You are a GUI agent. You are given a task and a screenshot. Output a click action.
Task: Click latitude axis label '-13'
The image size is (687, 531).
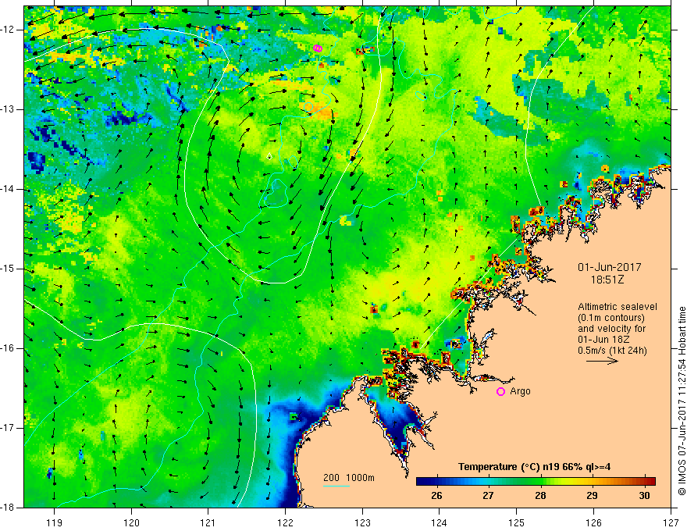(8, 109)
